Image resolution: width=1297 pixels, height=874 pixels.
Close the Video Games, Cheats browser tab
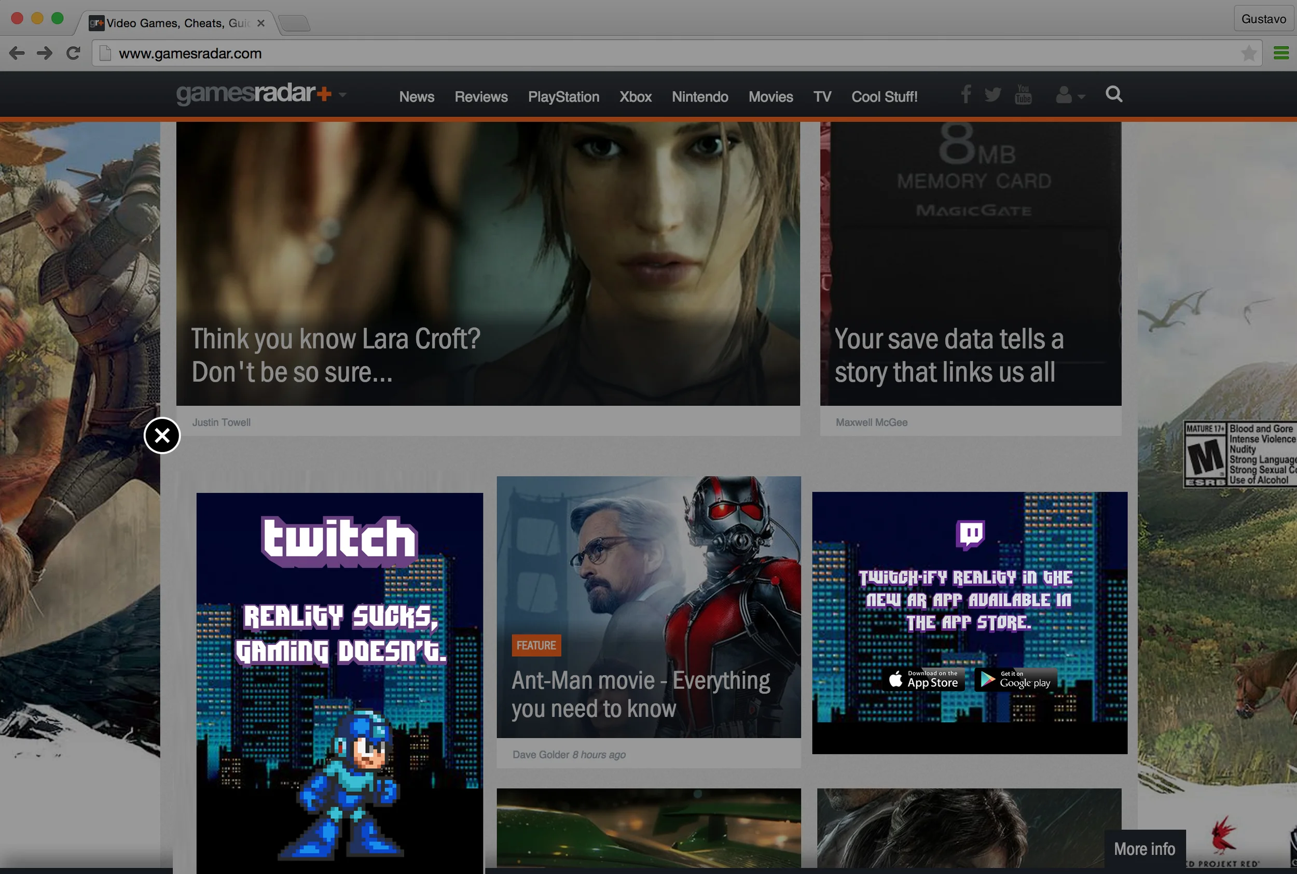click(x=260, y=23)
